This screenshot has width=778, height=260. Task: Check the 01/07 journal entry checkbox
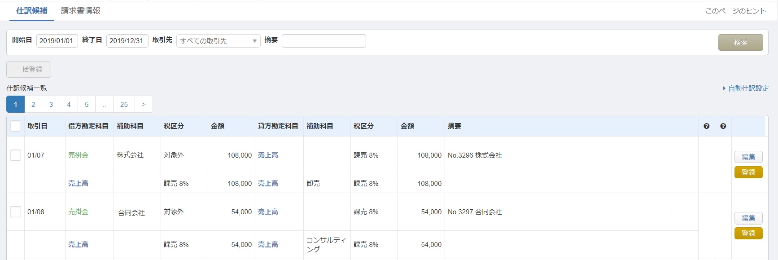click(16, 155)
